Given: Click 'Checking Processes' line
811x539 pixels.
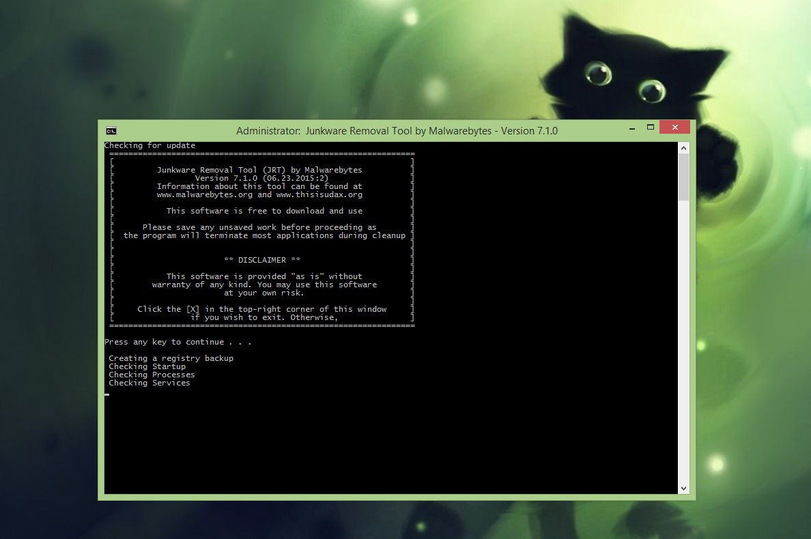Looking at the screenshot, I should point(152,375).
